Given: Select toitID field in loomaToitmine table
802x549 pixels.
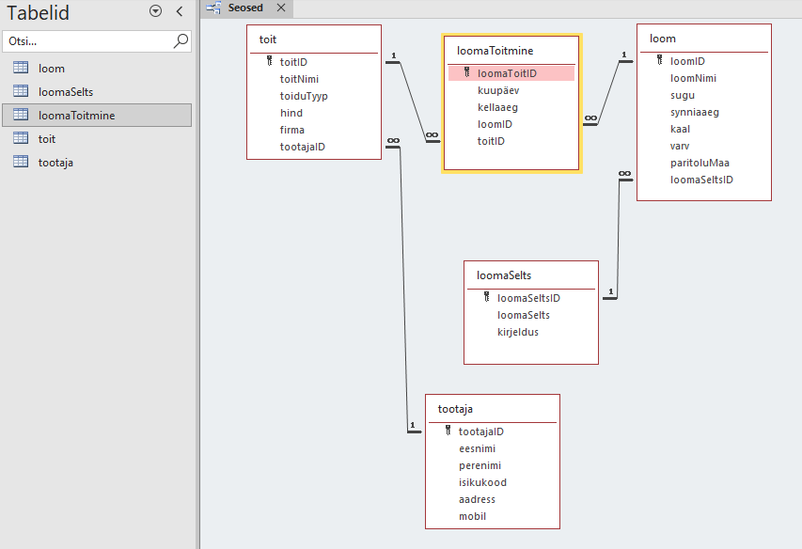Looking at the screenshot, I should (491, 141).
